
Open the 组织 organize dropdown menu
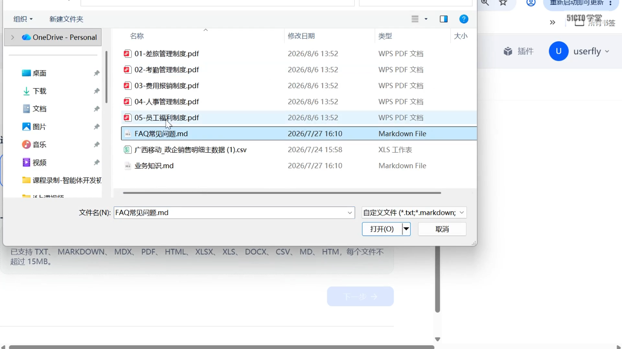click(23, 19)
